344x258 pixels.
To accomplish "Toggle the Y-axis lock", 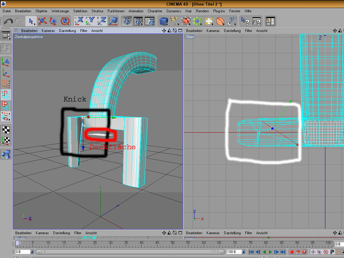I will [91, 21].
